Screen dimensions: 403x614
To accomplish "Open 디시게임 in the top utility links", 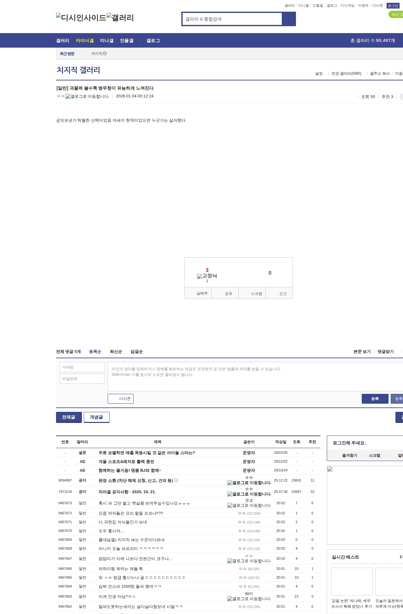I will pos(348,6).
